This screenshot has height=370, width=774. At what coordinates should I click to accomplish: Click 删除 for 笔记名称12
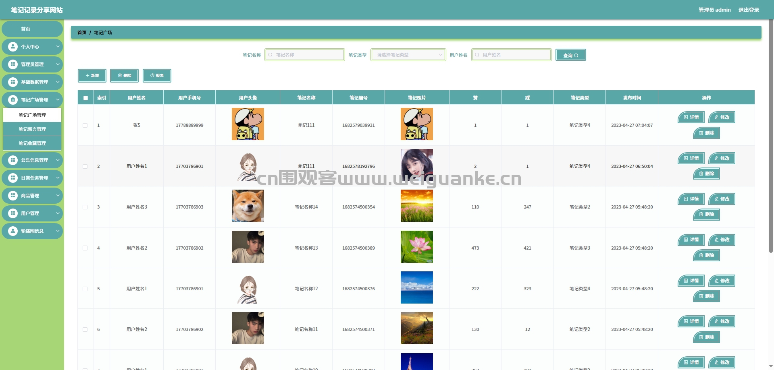coord(706,296)
